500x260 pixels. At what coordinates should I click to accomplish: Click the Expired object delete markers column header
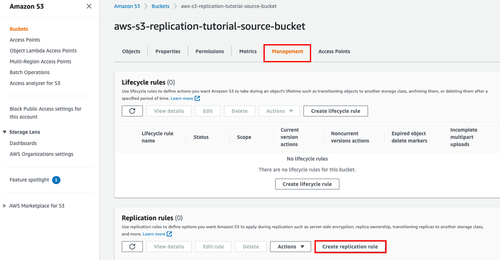pyautogui.click(x=409, y=137)
